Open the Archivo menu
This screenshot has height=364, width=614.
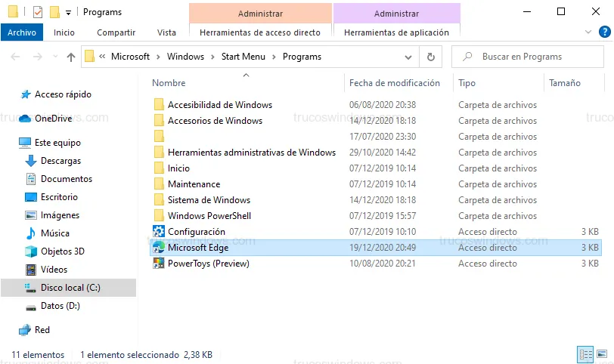pyautogui.click(x=22, y=32)
